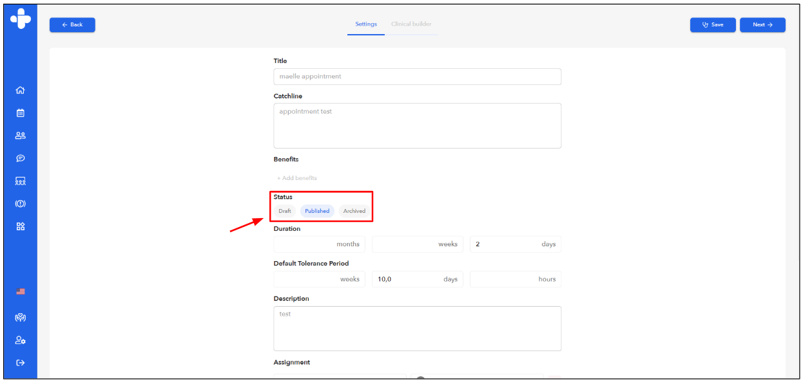Open the patients/users icon in sidebar
The width and height of the screenshot is (803, 382).
pos(20,136)
